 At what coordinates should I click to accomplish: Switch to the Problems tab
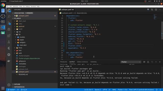(x=63, y=62)
